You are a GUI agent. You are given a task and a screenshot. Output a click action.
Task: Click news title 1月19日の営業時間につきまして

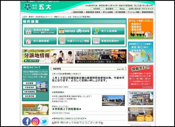coord(66,74)
